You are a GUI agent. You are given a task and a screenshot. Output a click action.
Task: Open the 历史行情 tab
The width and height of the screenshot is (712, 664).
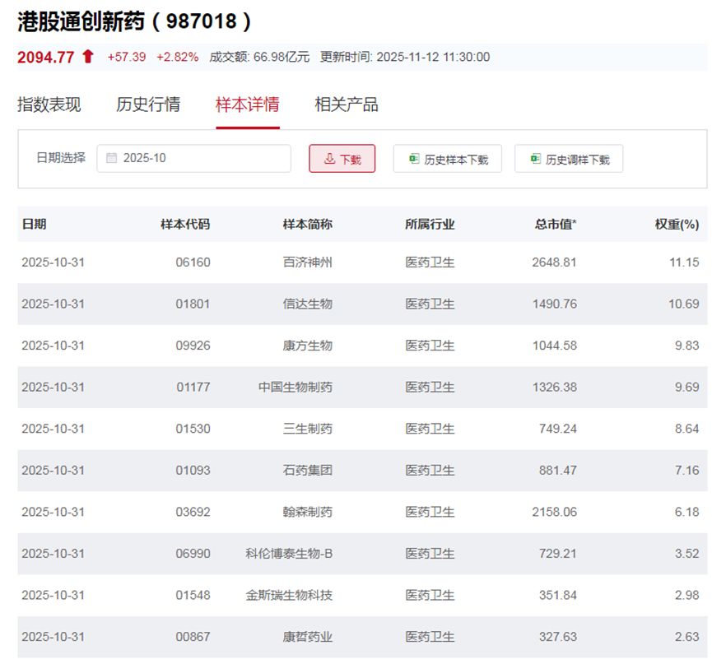pyautogui.click(x=148, y=104)
